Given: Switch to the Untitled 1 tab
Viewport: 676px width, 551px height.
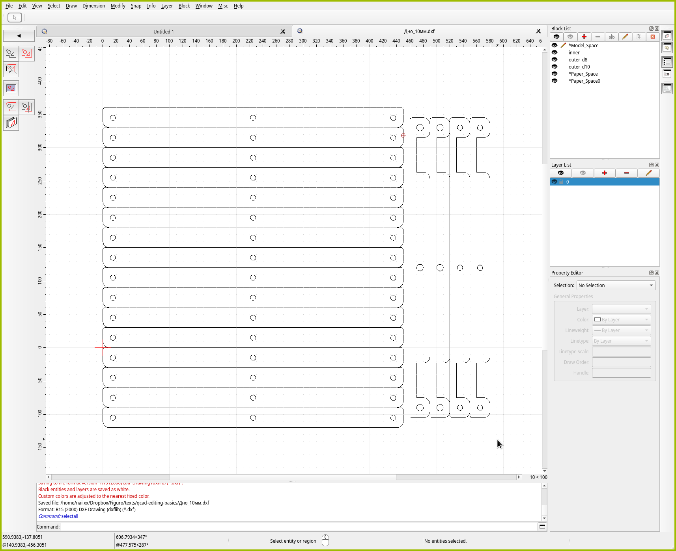Looking at the screenshot, I should coord(163,32).
